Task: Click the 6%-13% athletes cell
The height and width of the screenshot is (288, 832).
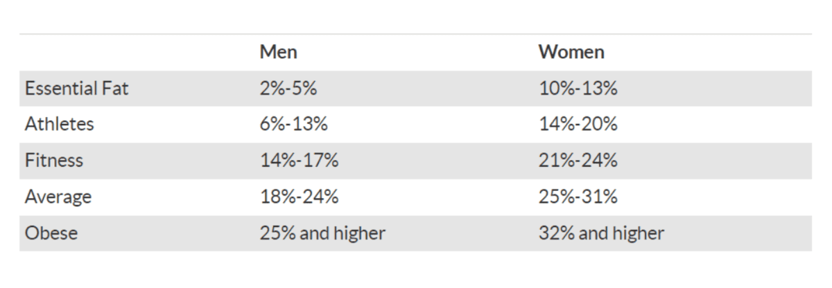Action: 293,125
